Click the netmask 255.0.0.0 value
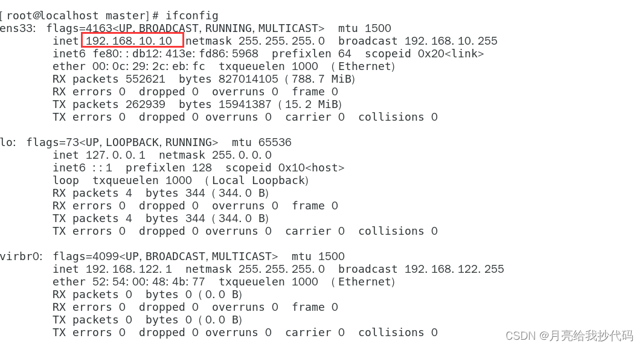 (242, 155)
